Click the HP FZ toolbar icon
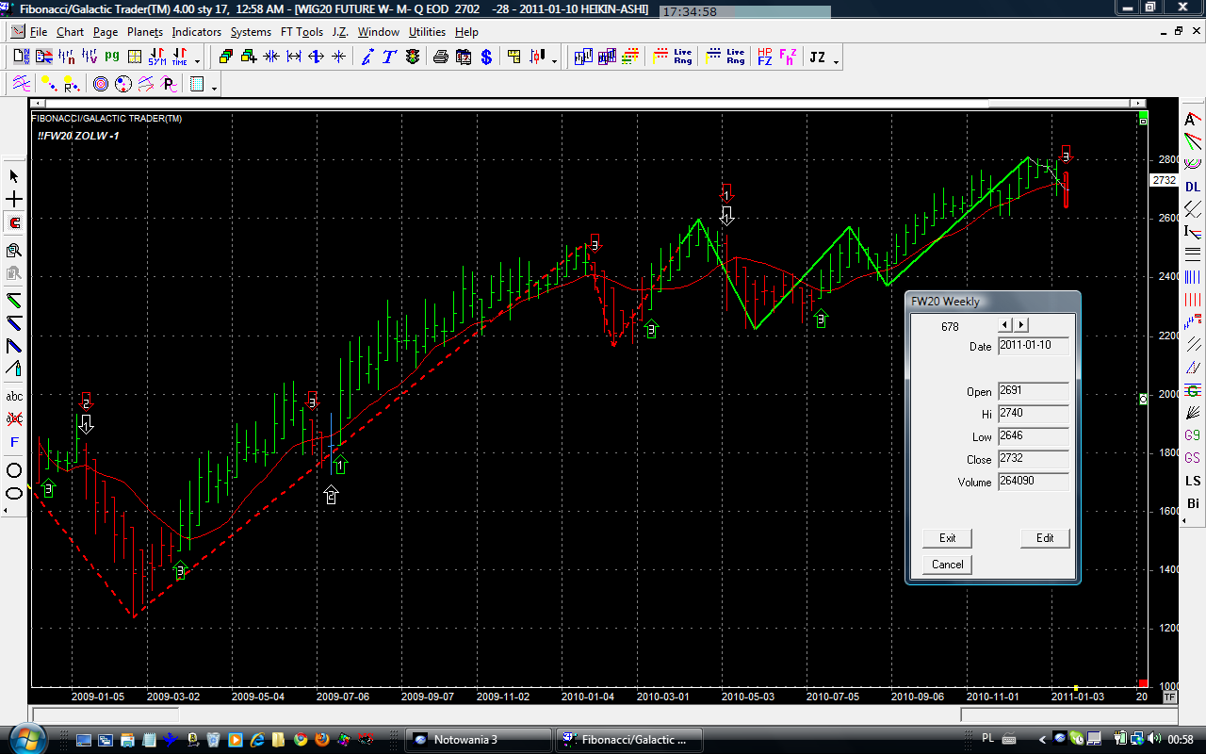Viewport: 1206px width, 754px height. coord(764,57)
